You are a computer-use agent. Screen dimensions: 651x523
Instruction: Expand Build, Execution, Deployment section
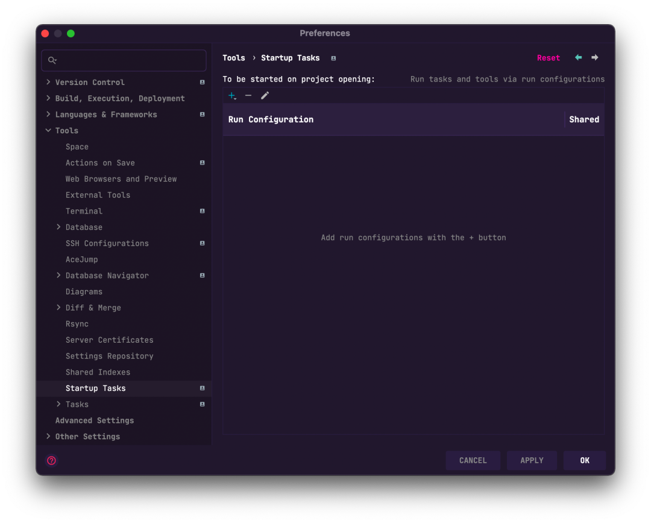48,98
